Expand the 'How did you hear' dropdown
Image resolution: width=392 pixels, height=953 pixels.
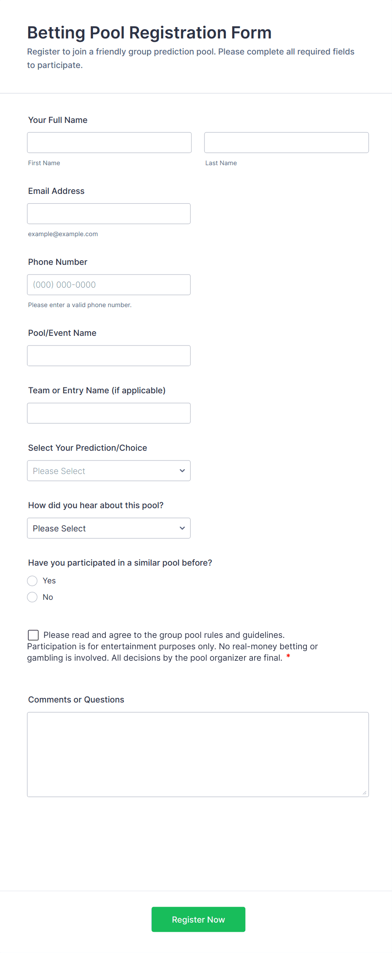point(103,528)
